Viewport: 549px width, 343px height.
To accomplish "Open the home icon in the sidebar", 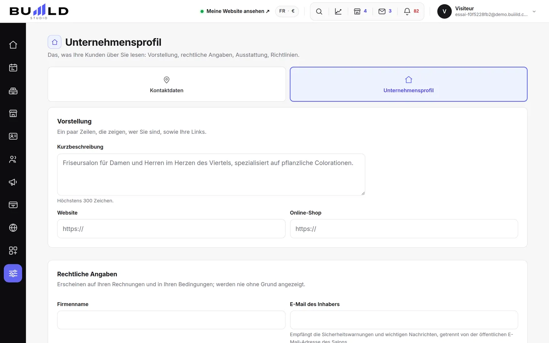I will tap(13, 45).
